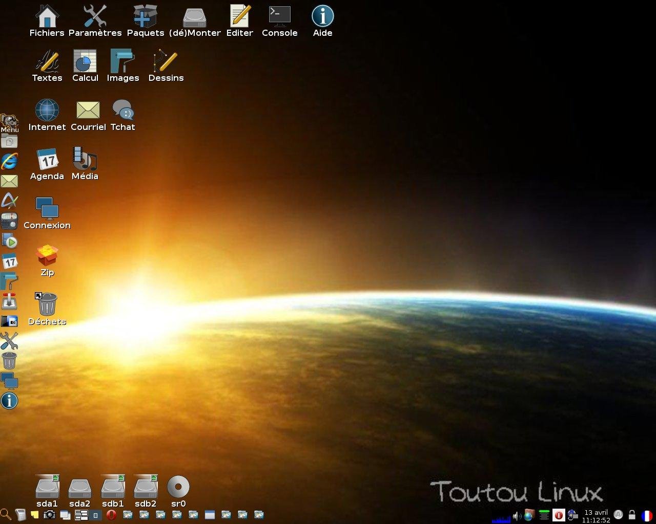Image resolution: width=656 pixels, height=524 pixels.
Task: Launch the sidebar web browser 'e' icon
Action: point(9,161)
